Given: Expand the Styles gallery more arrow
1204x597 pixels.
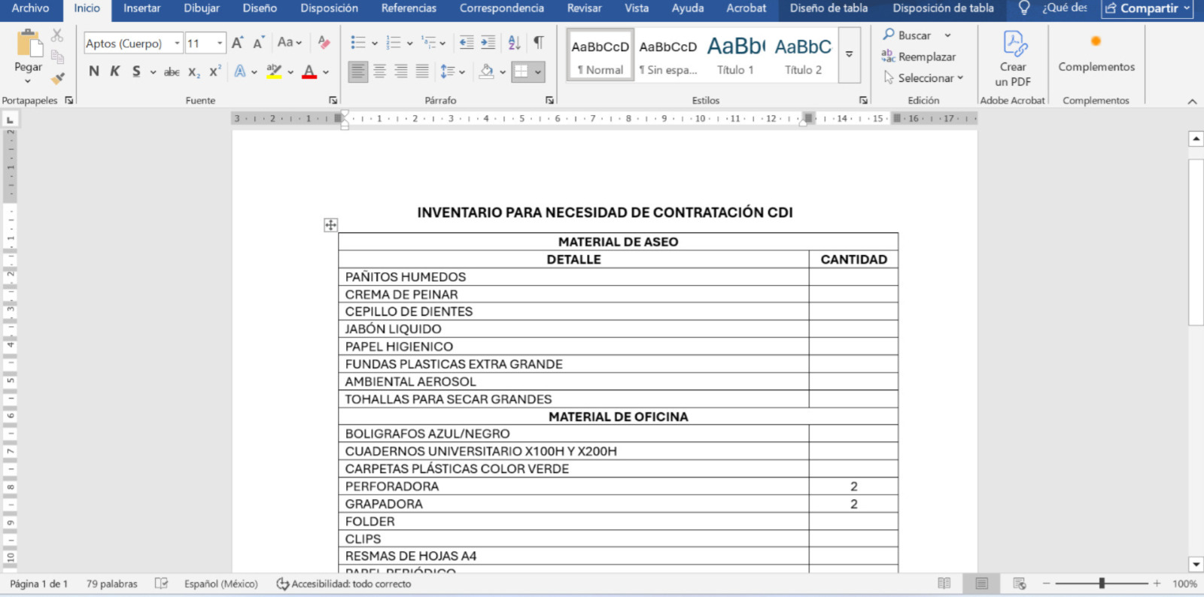Looking at the screenshot, I should pyautogui.click(x=849, y=55).
